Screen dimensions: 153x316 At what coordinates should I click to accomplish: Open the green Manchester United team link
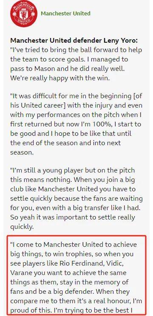65,14
